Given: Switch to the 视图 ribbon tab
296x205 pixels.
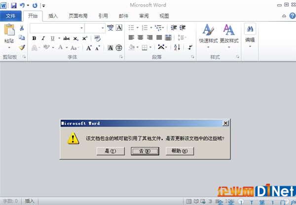Looking at the screenshot, I should click(164, 16).
